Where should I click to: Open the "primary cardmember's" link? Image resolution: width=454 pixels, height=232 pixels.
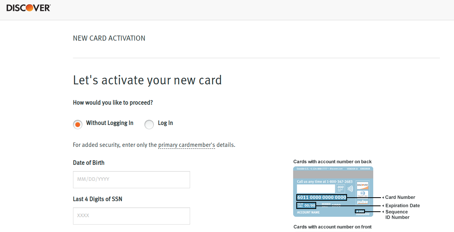[x=187, y=145]
